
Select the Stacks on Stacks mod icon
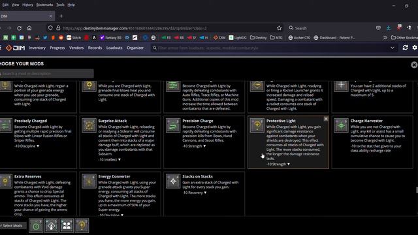[x=173, y=181]
